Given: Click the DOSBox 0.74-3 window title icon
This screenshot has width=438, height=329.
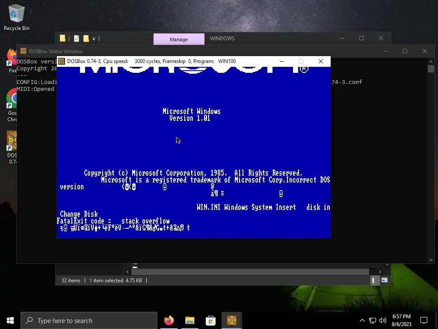Looking at the screenshot, I should tap(62, 61).
